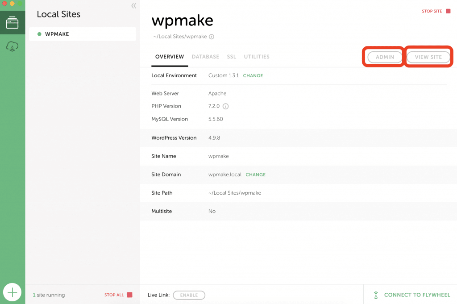457x304 pixels.
Task: Collapse the Local Sites panel chevrons
Action: tap(133, 6)
